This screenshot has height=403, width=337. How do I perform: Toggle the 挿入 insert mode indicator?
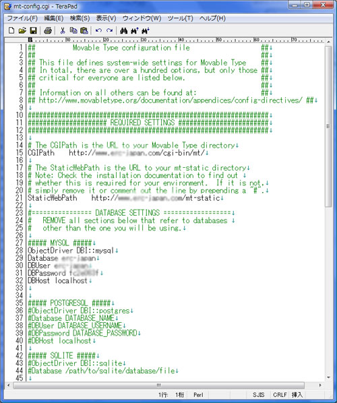tap(297, 394)
